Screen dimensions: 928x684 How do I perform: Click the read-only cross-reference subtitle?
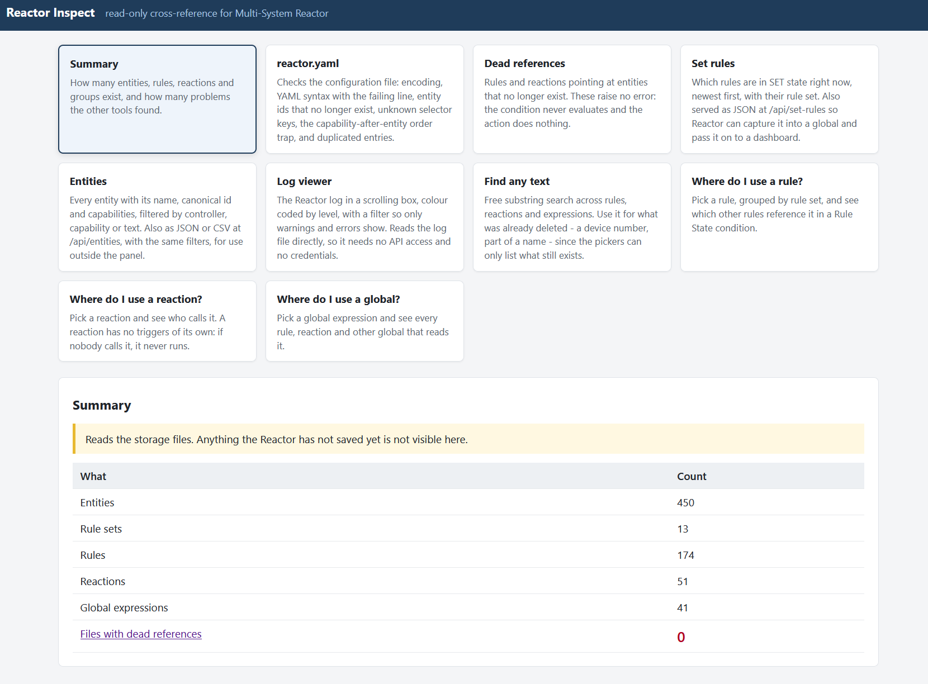tap(217, 13)
